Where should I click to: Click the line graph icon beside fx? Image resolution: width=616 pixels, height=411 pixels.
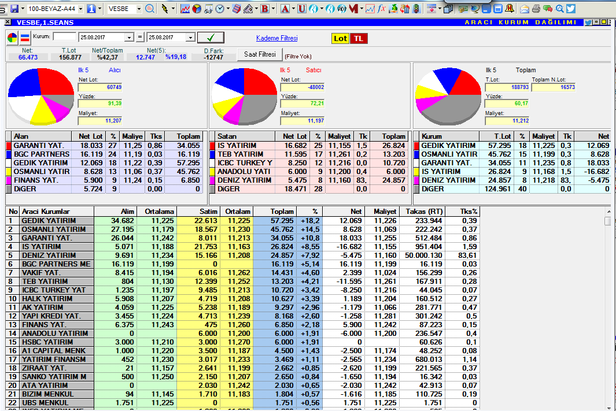click(370, 8)
